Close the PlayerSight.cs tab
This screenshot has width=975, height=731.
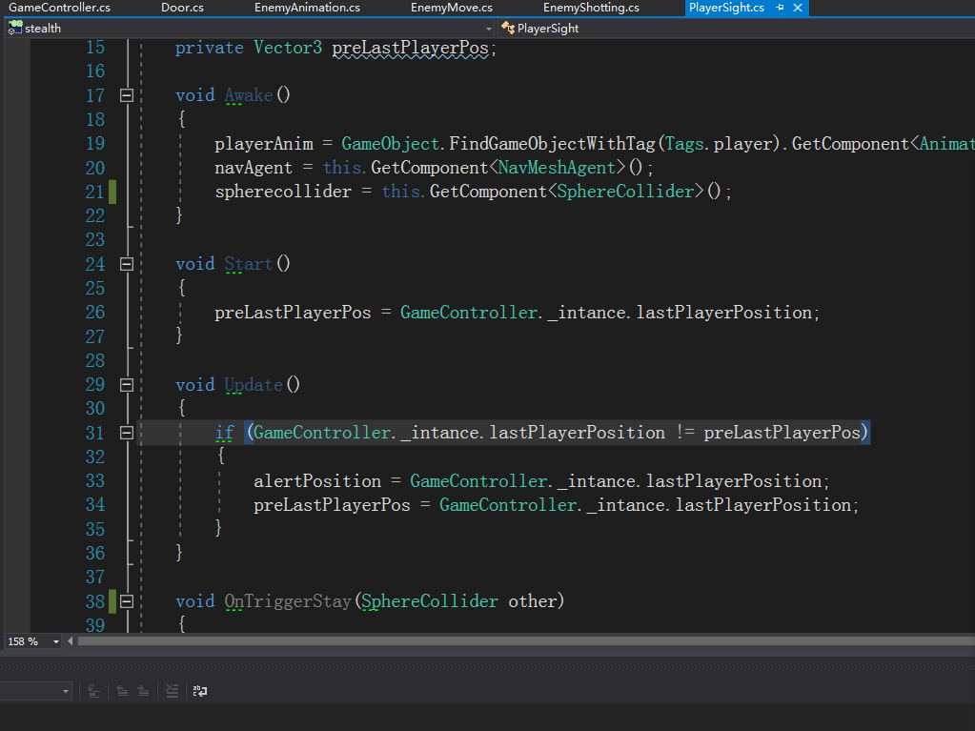(798, 8)
